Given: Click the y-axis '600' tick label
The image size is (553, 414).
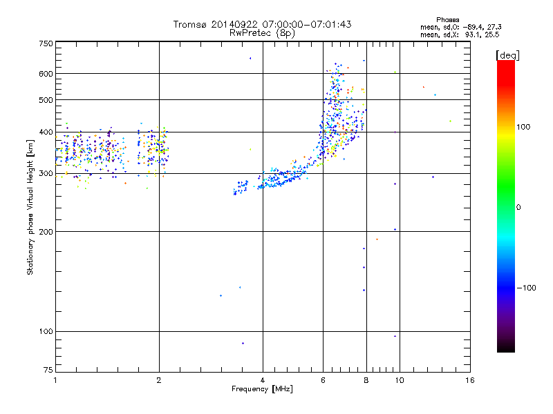Looking at the screenshot, I should [x=46, y=74].
